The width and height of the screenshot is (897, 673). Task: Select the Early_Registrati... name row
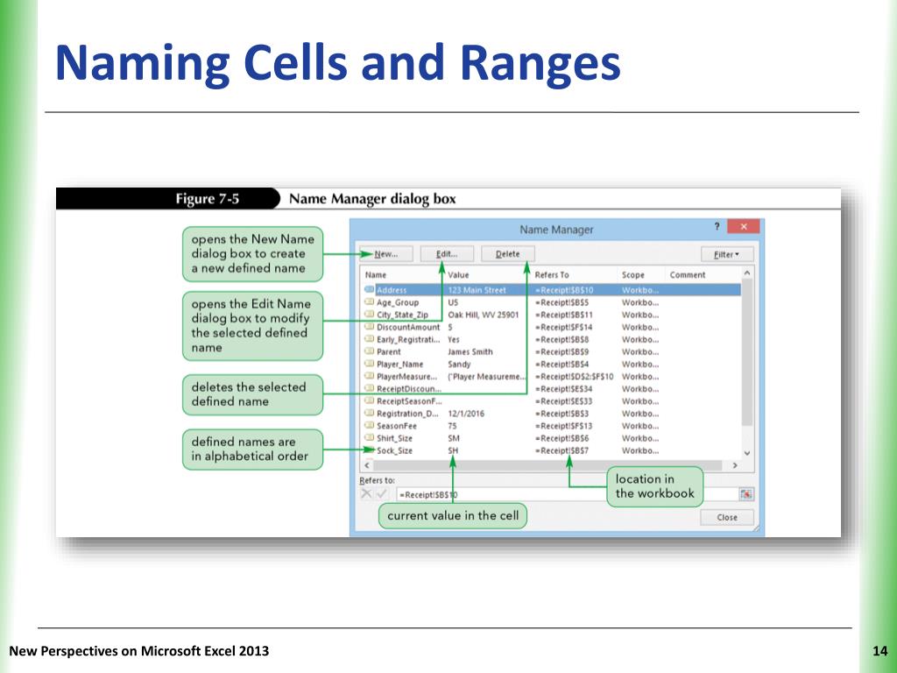coord(552,339)
